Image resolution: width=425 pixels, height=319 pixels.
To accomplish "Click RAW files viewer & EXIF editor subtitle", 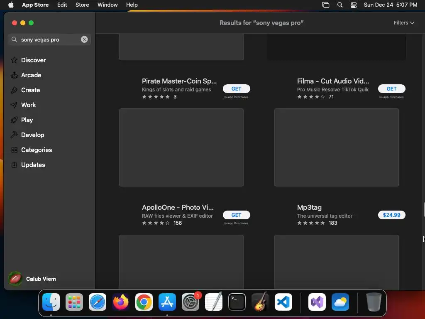I will coord(177,216).
